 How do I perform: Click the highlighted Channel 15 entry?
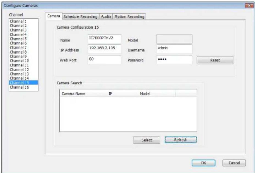coord(23,83)
